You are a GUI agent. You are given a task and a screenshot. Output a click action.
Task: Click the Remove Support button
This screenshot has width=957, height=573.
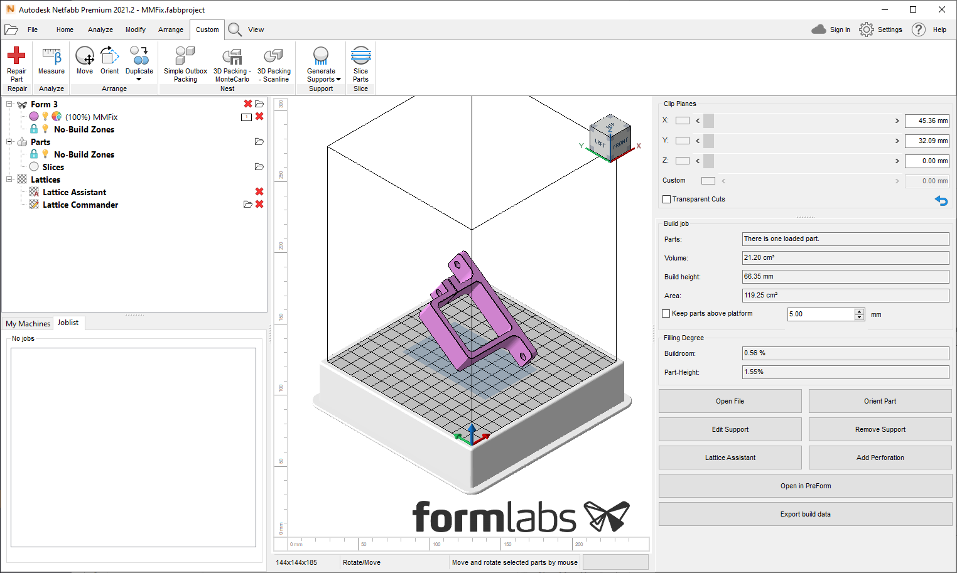coord(880,429)
